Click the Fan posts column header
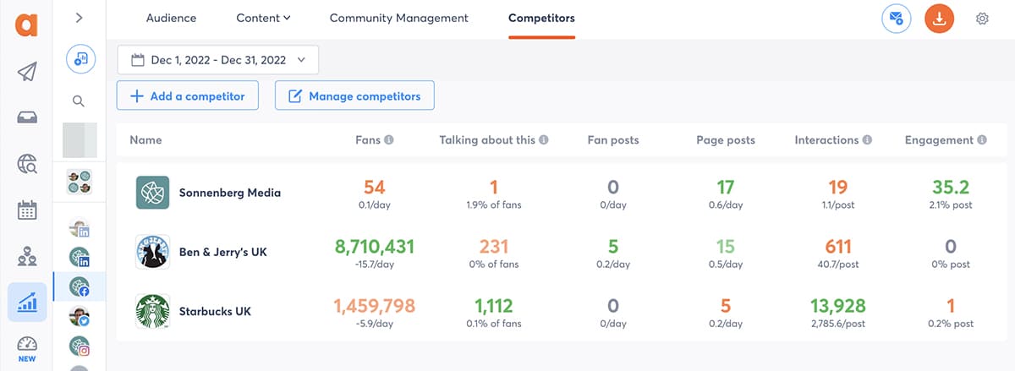The height and width of the screenshot is (371, 1015). tap(613, 140)
